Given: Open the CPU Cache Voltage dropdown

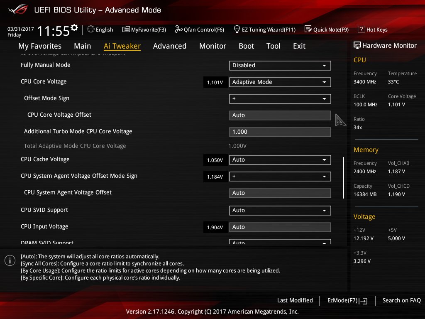Looking at the screenshot, I should click(280, 160).
